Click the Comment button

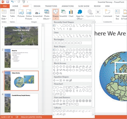pos(108,13)
